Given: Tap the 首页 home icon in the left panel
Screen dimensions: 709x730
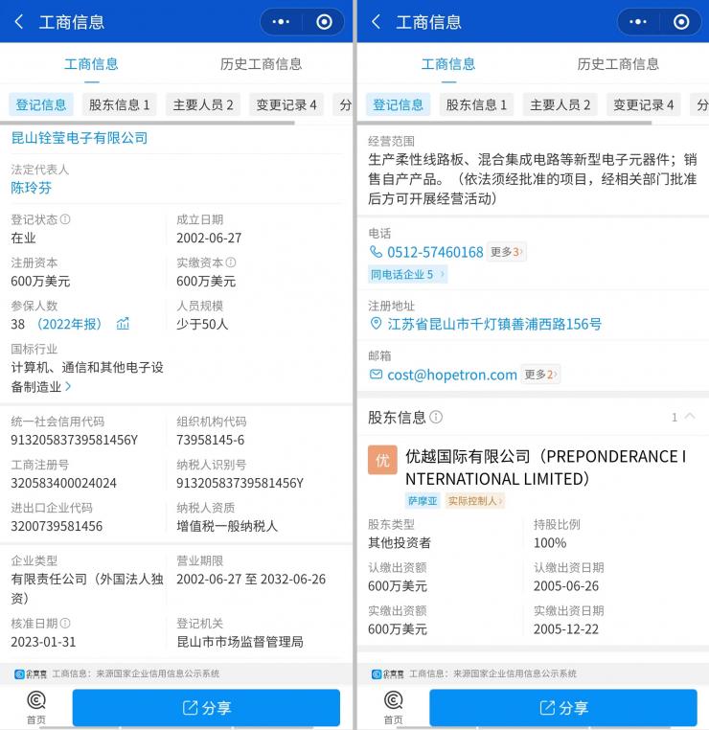Looking at the screenshot, I should tap(35, 706).
